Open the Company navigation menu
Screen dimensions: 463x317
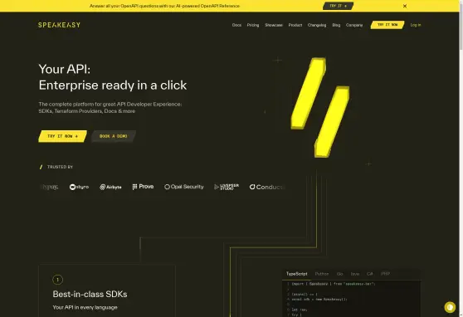coord(354,25)
